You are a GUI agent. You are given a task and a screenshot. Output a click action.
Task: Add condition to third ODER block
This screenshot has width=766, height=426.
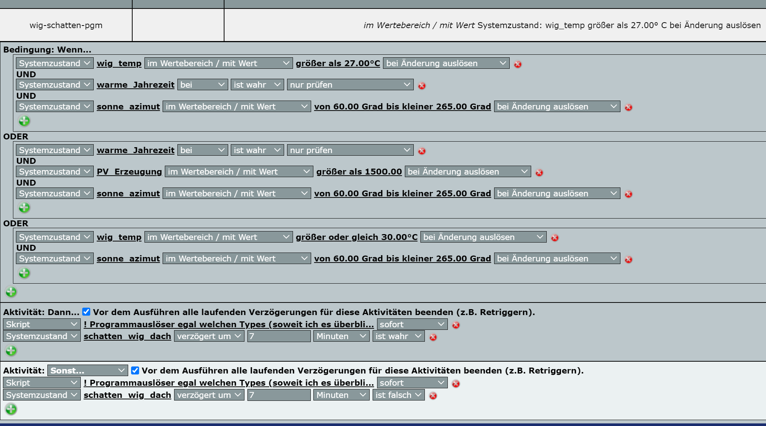24,273
